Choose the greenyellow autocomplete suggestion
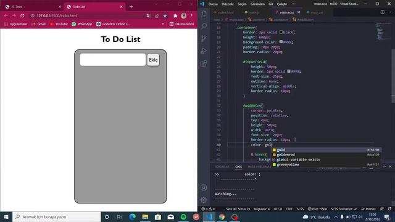The height and width of the screenshot is (222, 395). (326, 165)
